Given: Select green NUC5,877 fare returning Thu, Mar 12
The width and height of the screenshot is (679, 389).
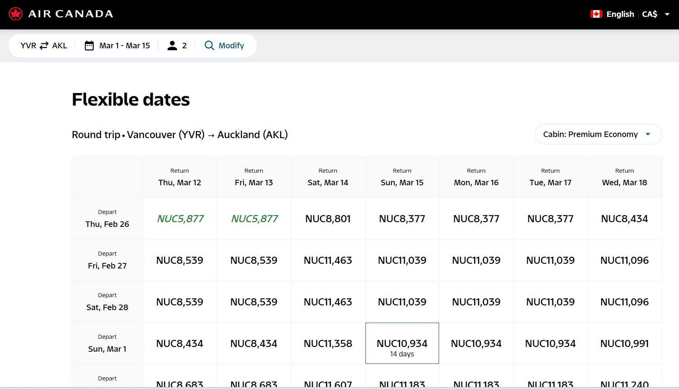Looking at the screenshot, I should point(180,219).
